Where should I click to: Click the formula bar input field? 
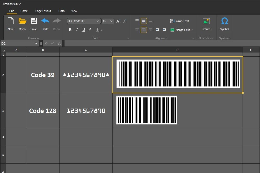[x=161, y=43]
